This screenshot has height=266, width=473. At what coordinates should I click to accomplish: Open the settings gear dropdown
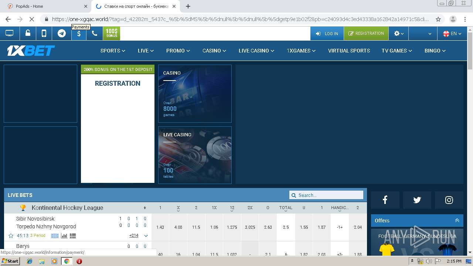tap(399, 33)
